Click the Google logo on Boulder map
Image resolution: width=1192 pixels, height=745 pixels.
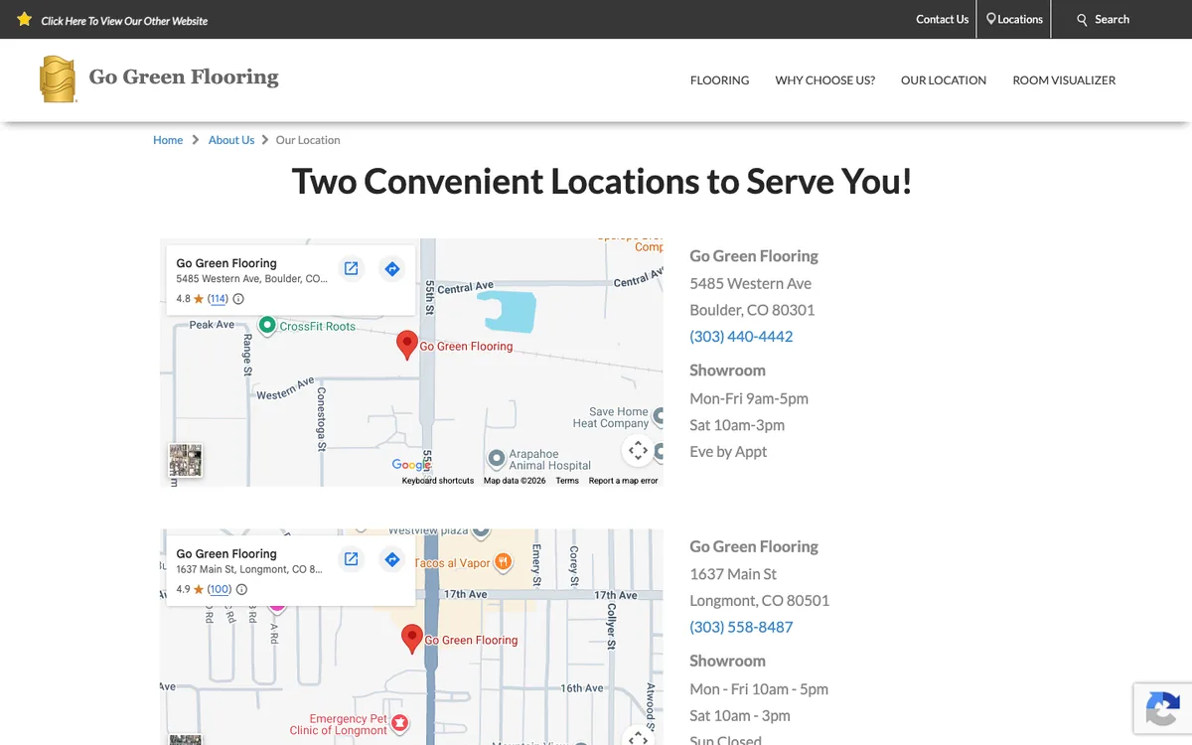[x=411, y=465]
